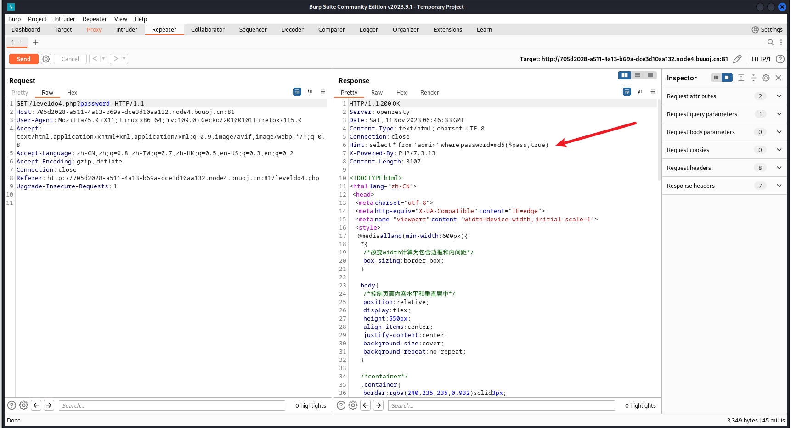791x428 pixels.
Task: Switch to Dashboard tab
Action: [26, 29]
